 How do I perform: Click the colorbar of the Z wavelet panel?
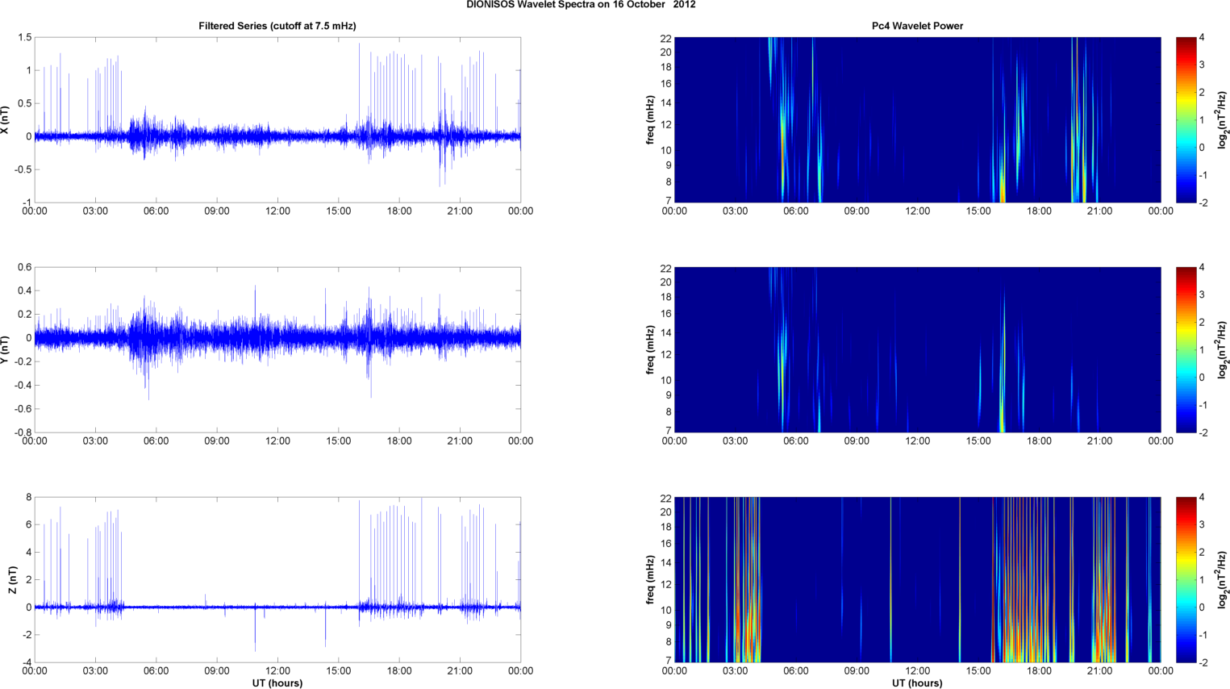(x=1186, y=580)
